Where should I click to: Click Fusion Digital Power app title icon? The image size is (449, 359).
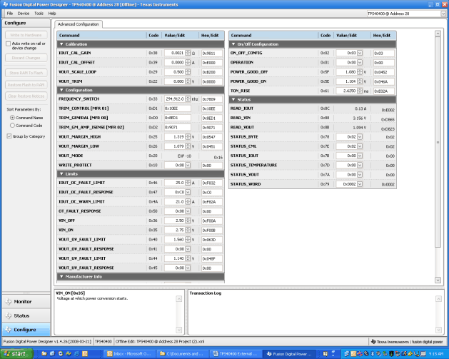[x=5, y=4]
